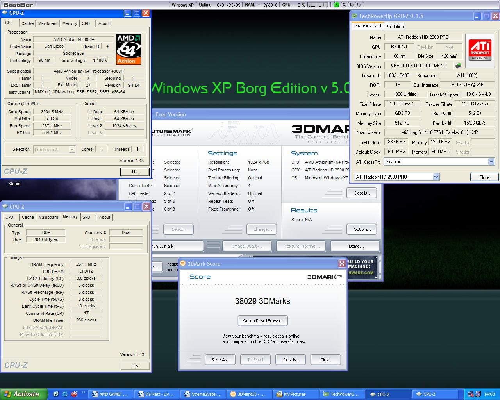The image size is (500, 400).
Task: Click Close button in GPU-Z window
Action: tap(484, 177)
